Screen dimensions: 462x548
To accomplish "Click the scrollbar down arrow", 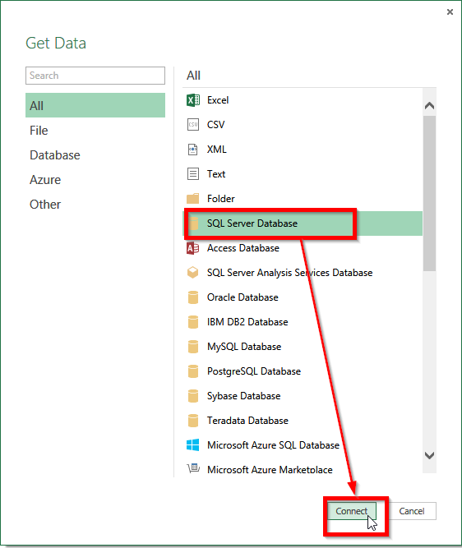I will point(429,455).
